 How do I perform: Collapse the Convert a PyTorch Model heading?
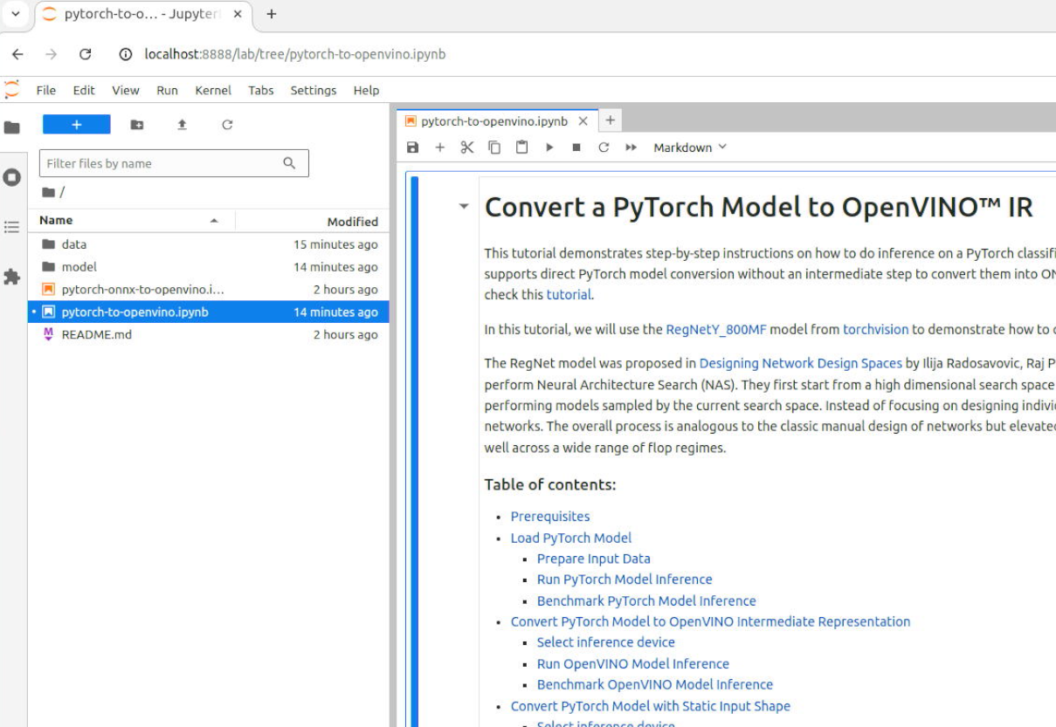[464, 207]
